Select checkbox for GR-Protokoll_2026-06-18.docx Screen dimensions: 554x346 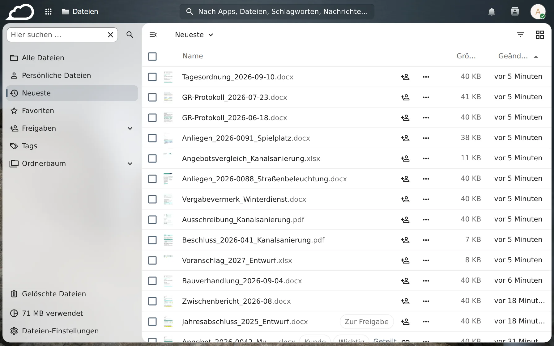tap(152, 117)
